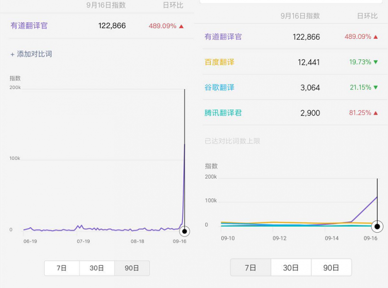The image size is (388, 288).
Task: Click the 09-16 date label on the left chart
Action: point(179,241)
